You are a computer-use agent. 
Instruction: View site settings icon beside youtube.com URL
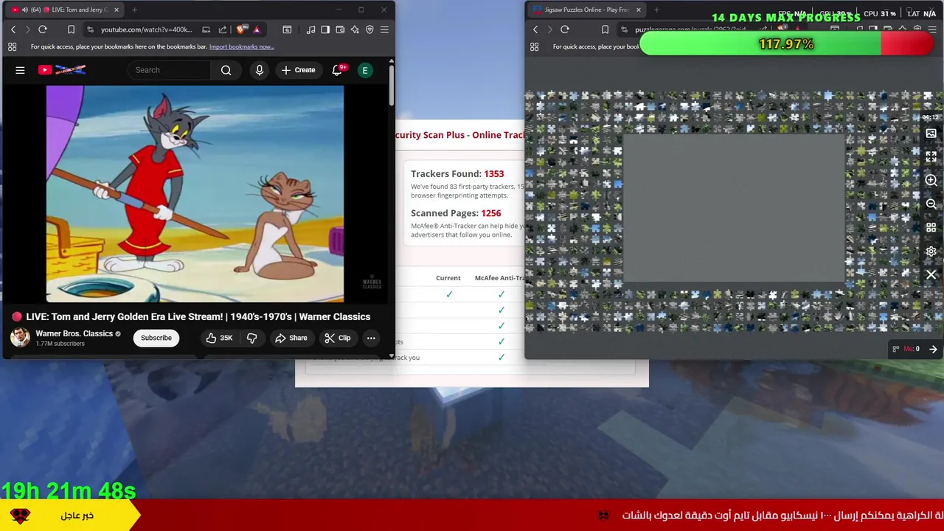pyautogui.click(x=90, y=29)
